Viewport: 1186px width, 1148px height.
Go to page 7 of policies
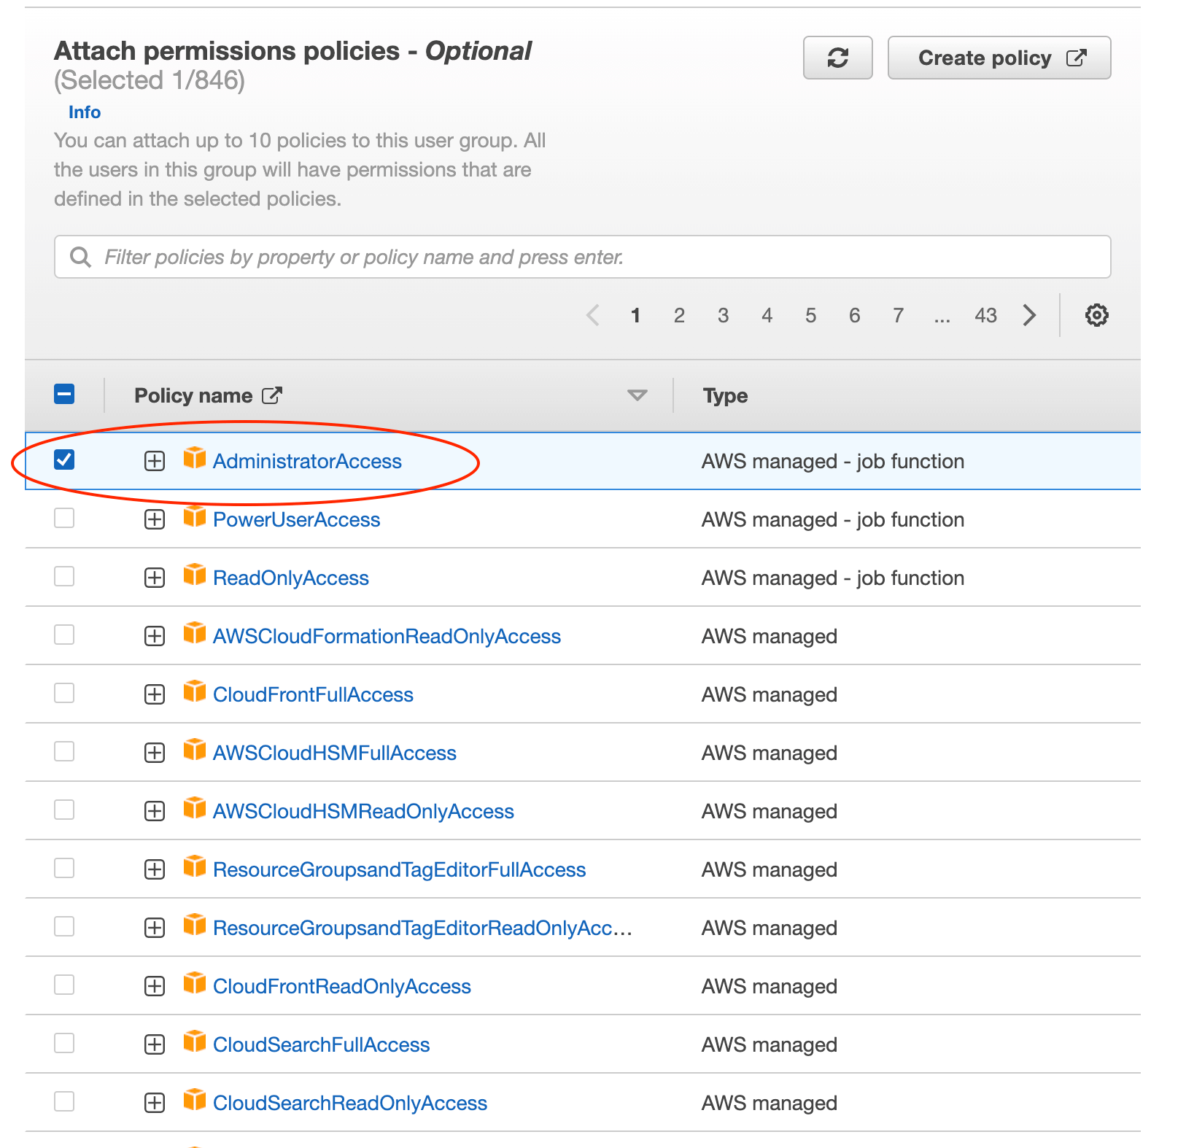click(898, 315)
